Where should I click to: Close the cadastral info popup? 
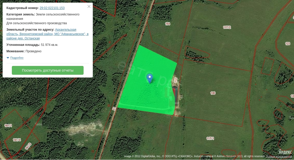click(89, 7)
